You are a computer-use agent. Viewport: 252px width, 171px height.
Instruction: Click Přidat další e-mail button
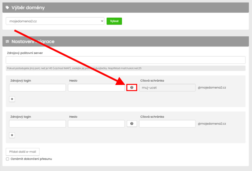(23, 152)
